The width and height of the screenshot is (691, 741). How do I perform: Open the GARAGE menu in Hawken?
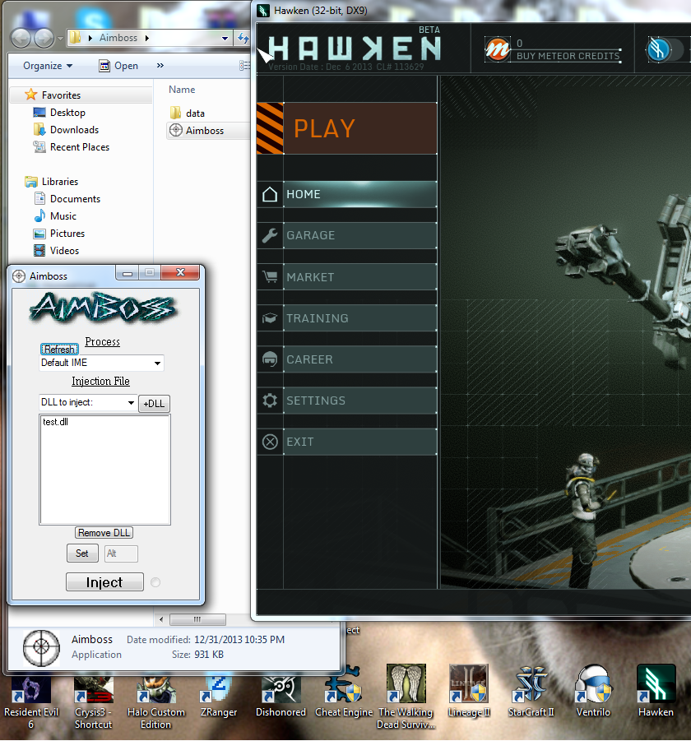(360, 235)
